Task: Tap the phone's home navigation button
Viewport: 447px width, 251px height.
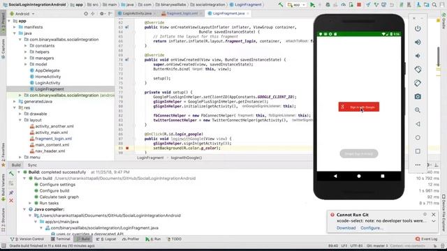Action: (359, 176)
